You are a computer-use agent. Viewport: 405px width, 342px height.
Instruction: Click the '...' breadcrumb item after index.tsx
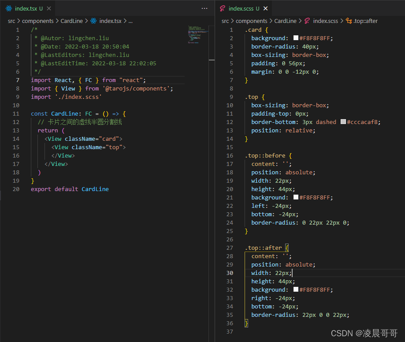click(130, 21)
